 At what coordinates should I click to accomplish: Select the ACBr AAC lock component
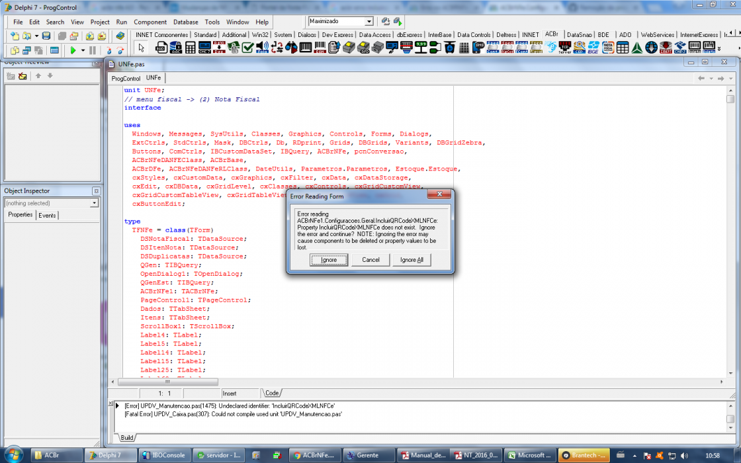coord(176,48)
